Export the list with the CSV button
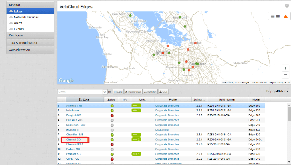 tap(163, 92)
